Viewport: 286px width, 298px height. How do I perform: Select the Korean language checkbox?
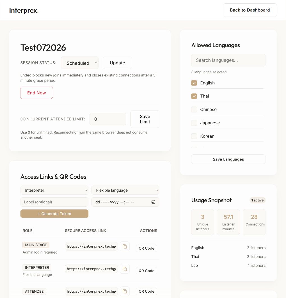click(x=194, y=136)
